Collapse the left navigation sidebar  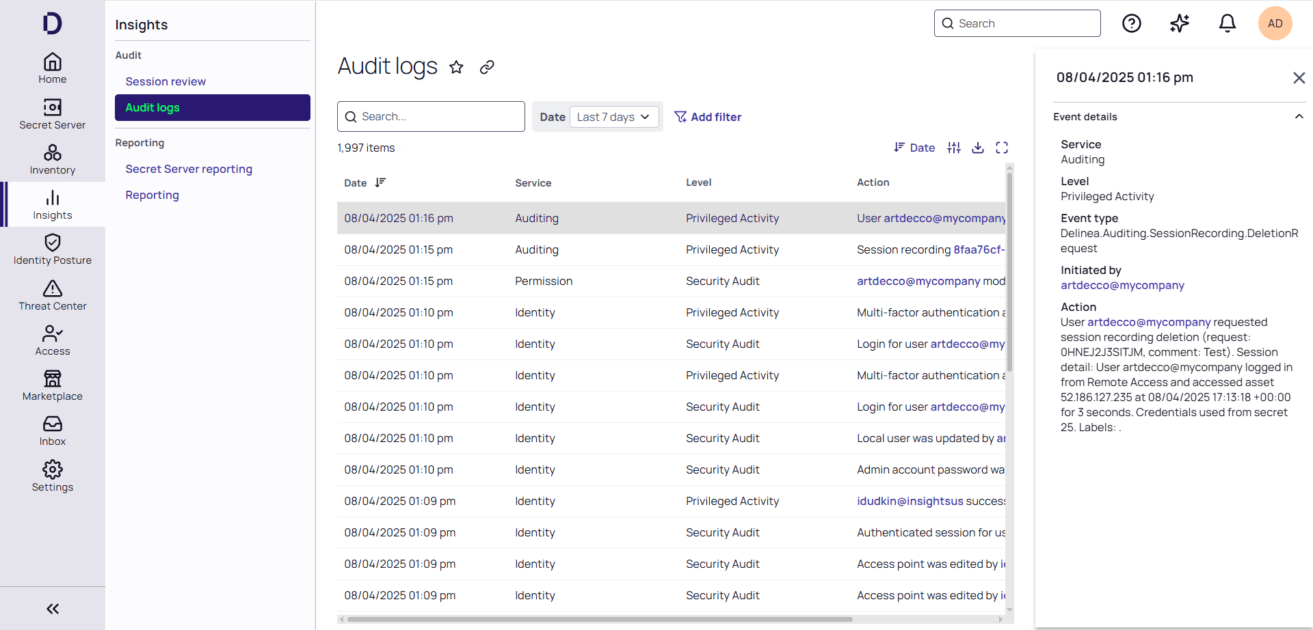point(53,609)
